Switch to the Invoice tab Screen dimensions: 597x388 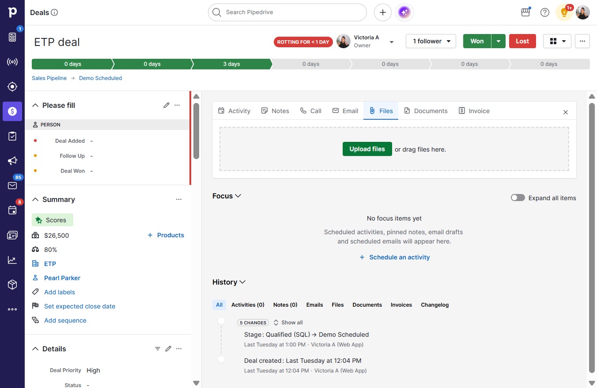pos(474,111)
